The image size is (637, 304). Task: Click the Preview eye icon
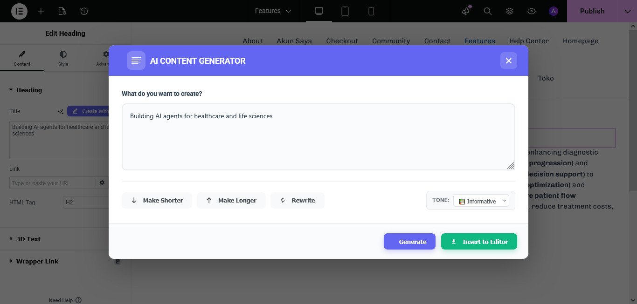(x=532, y=11)
